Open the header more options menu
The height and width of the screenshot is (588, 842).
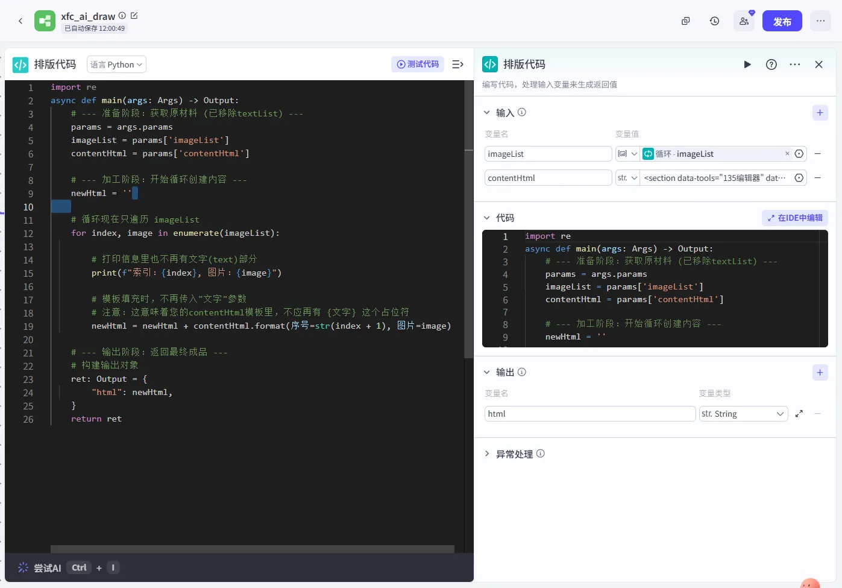click(820, 21)
